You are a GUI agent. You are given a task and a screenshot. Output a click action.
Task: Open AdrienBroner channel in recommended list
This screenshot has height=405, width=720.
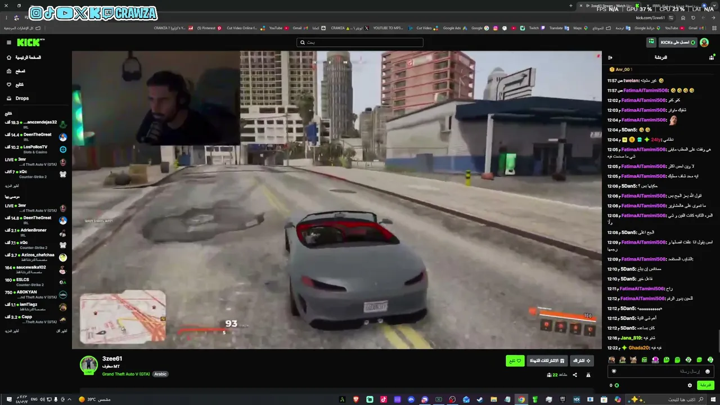coord(36,232)
